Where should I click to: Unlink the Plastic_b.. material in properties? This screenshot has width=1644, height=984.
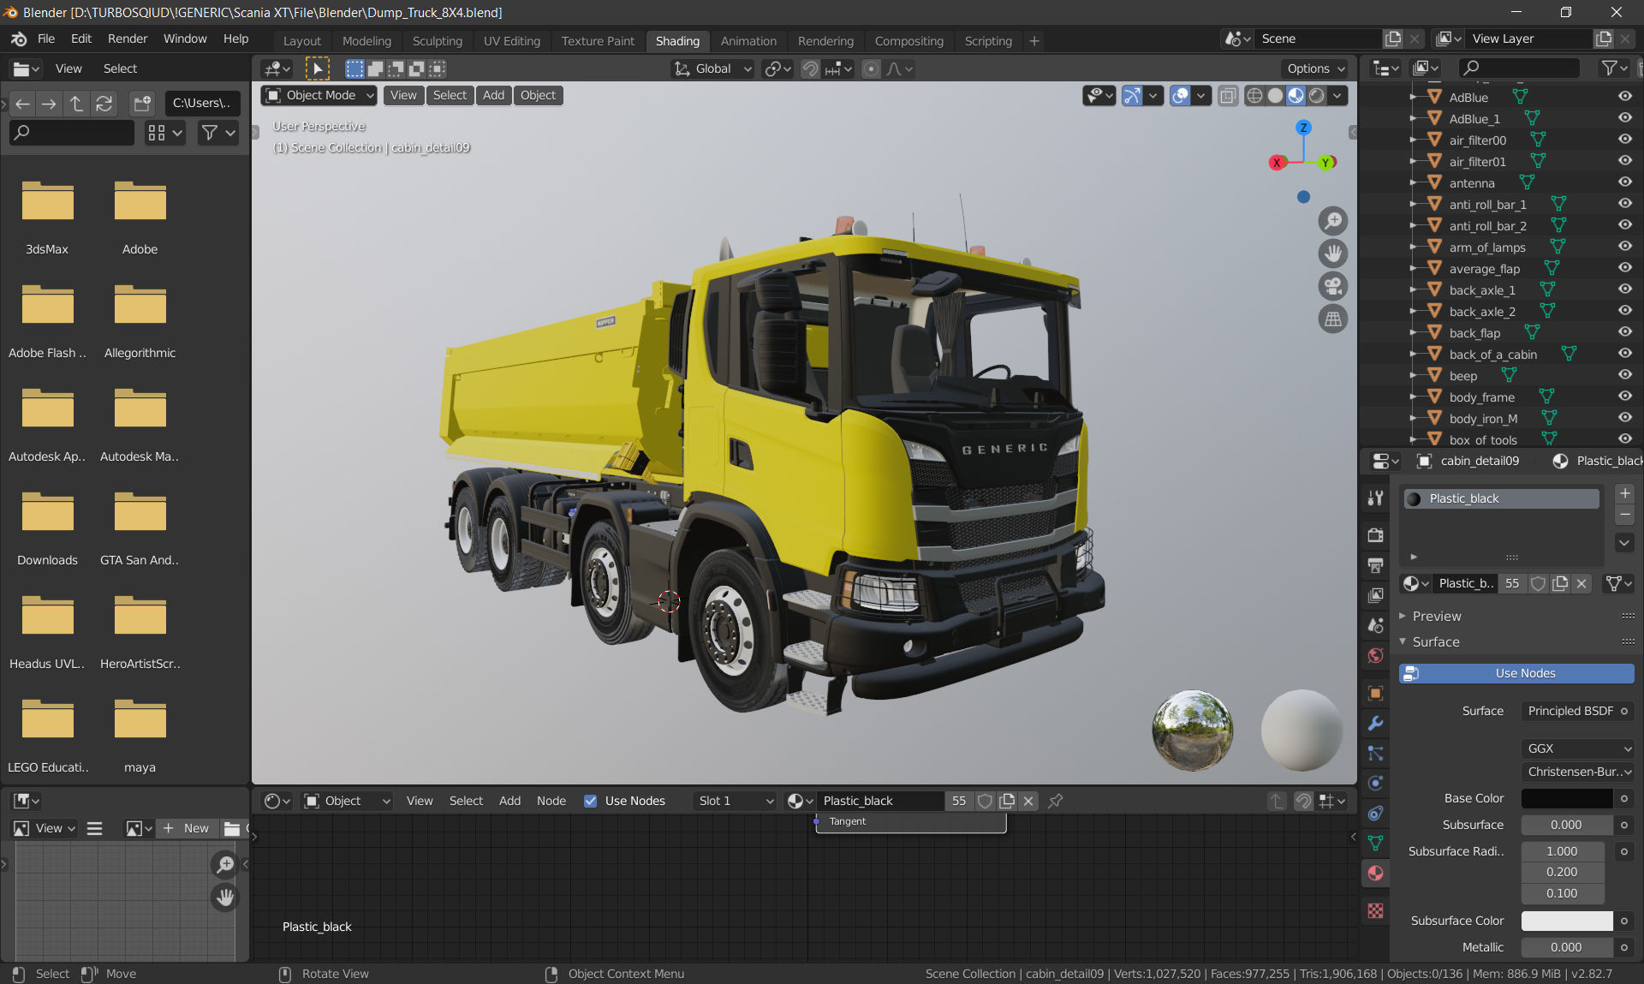point(1581,583)
